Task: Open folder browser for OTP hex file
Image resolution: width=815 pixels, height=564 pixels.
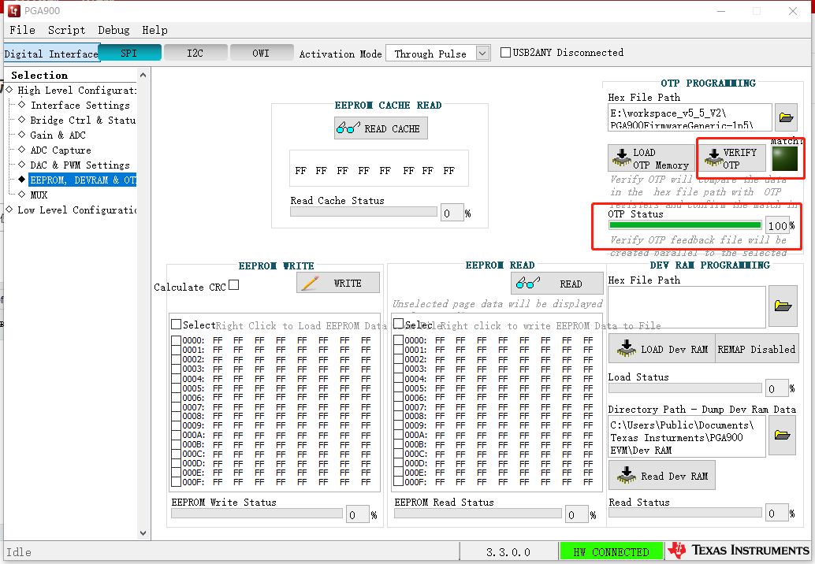Action: click(787, 117)
